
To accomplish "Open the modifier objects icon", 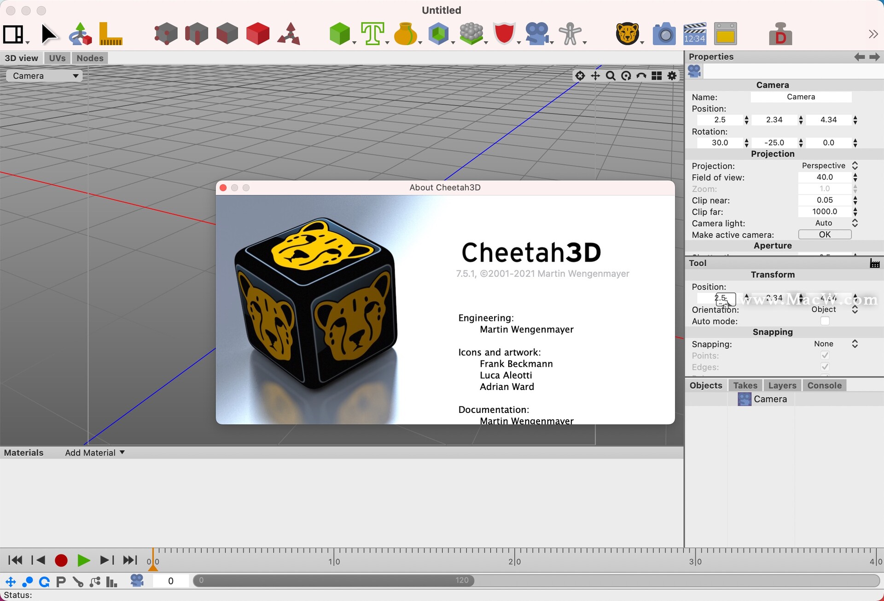I will coord(438,34).
